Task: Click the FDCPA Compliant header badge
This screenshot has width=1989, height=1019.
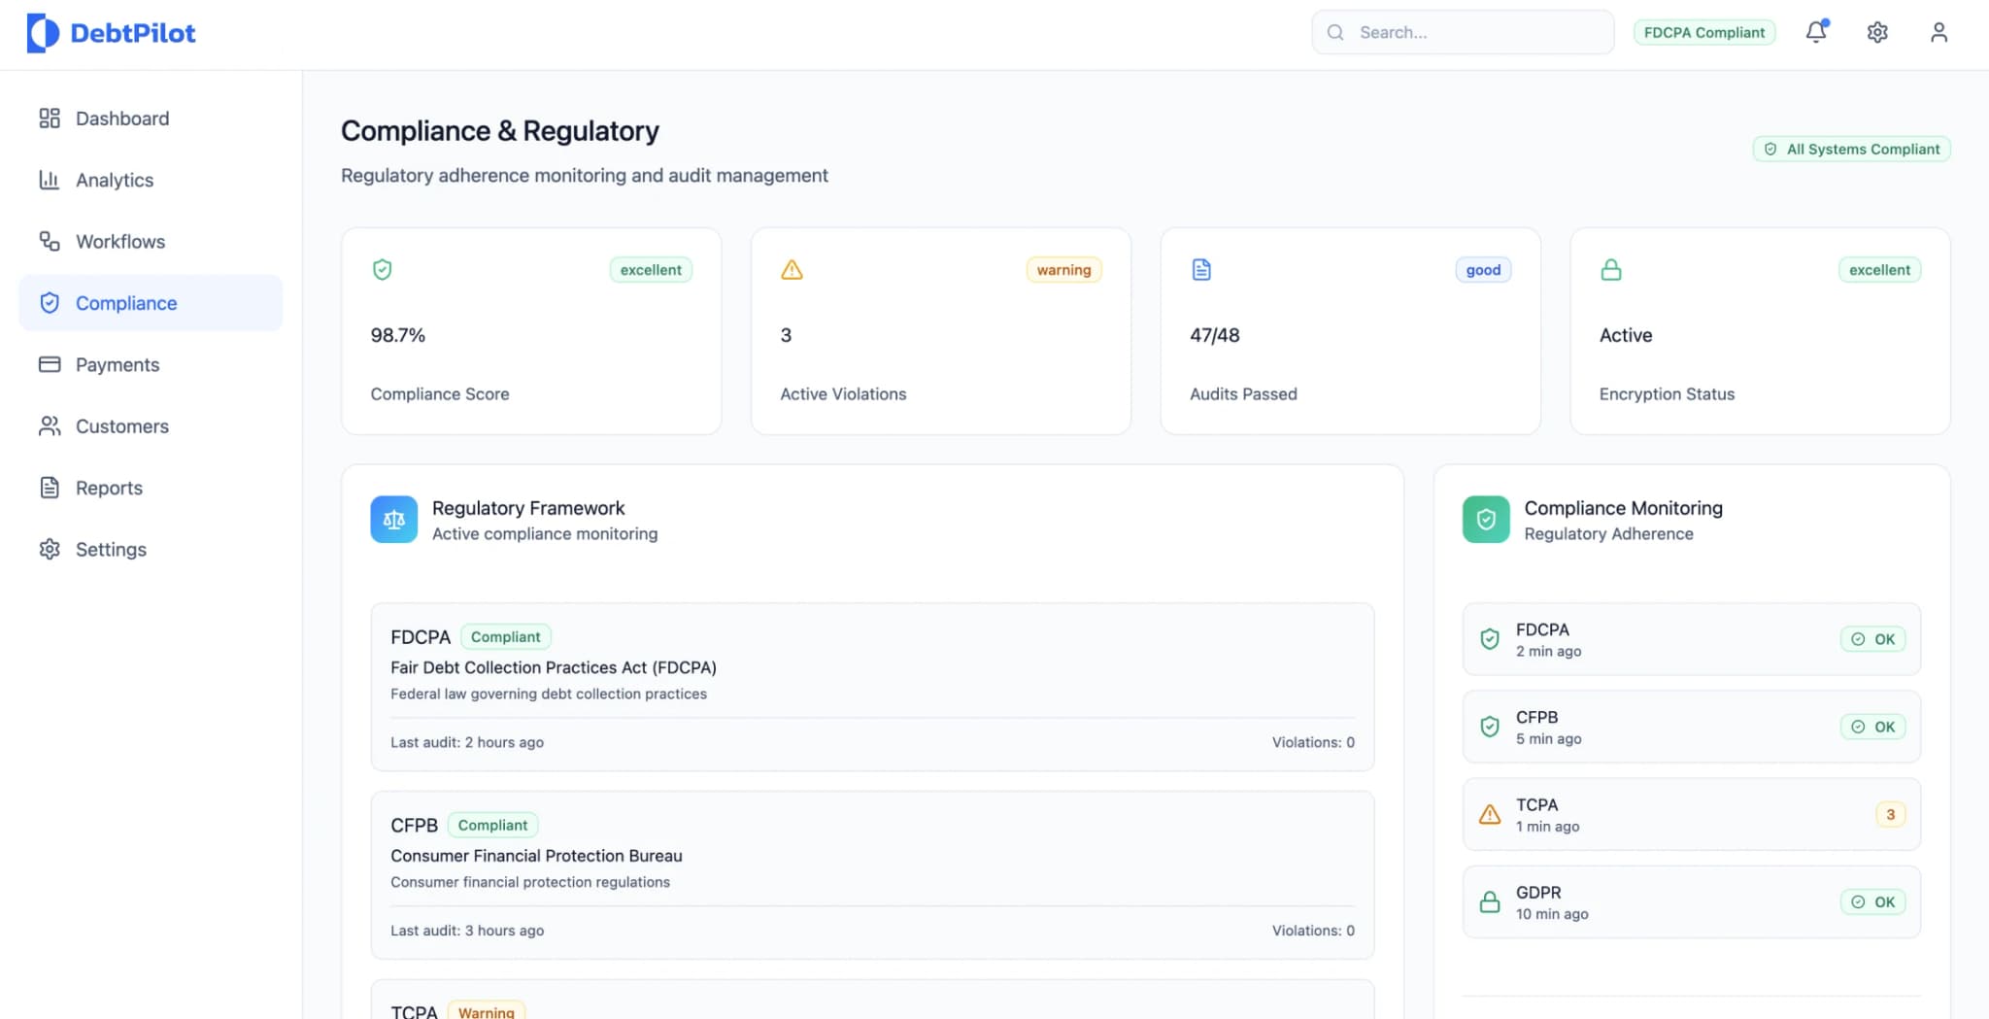Action: pyautogui.click(x=1703, y=32)
